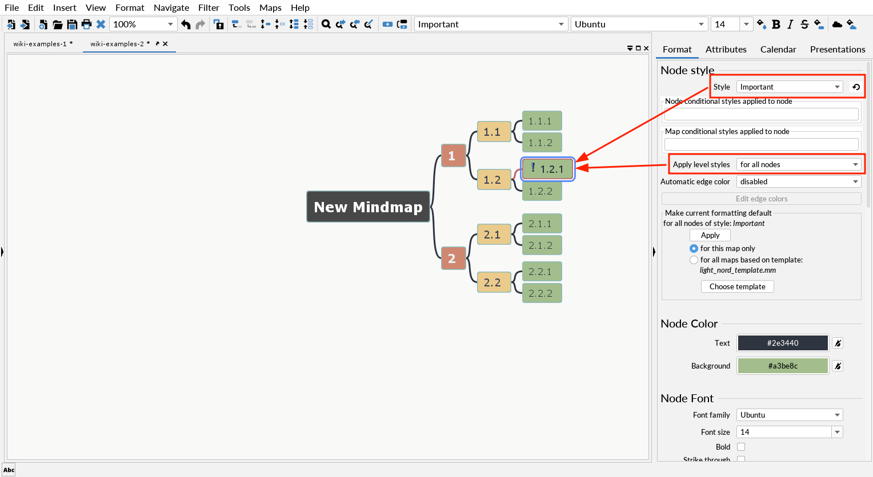Click the cloud icon in toolbar

pyautogui.click(x=837, y=25)
